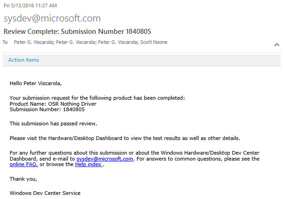The image size is (283, 199).
Task: Click the Product Name: OSR Nothing Driver line
Action: 53,104
